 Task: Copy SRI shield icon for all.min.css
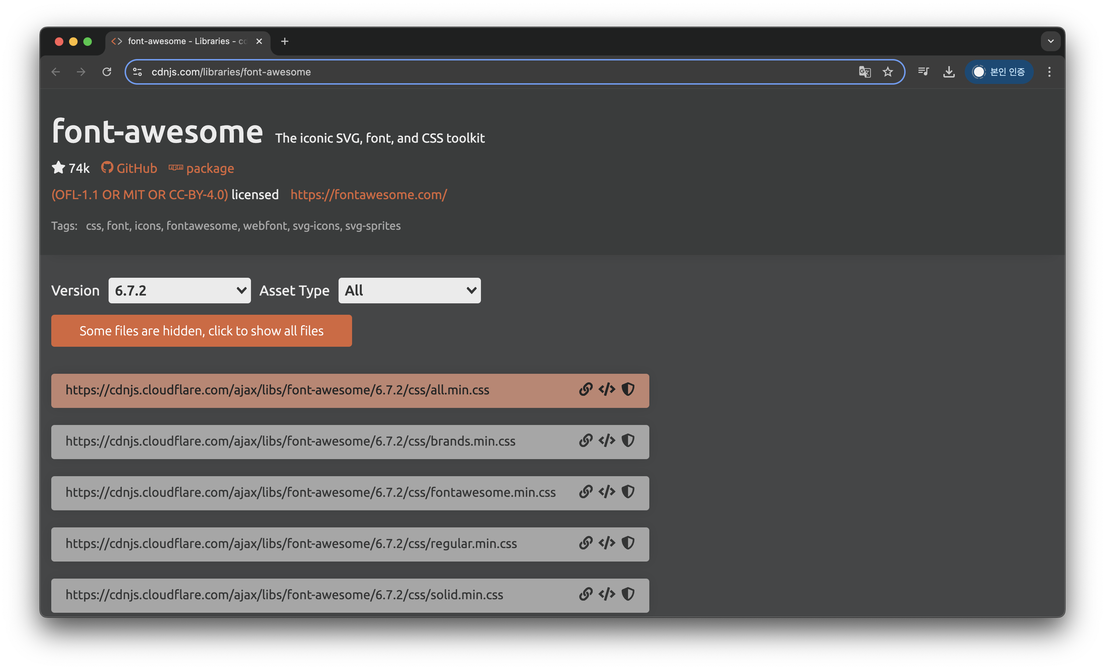click(x=628, y=390)
